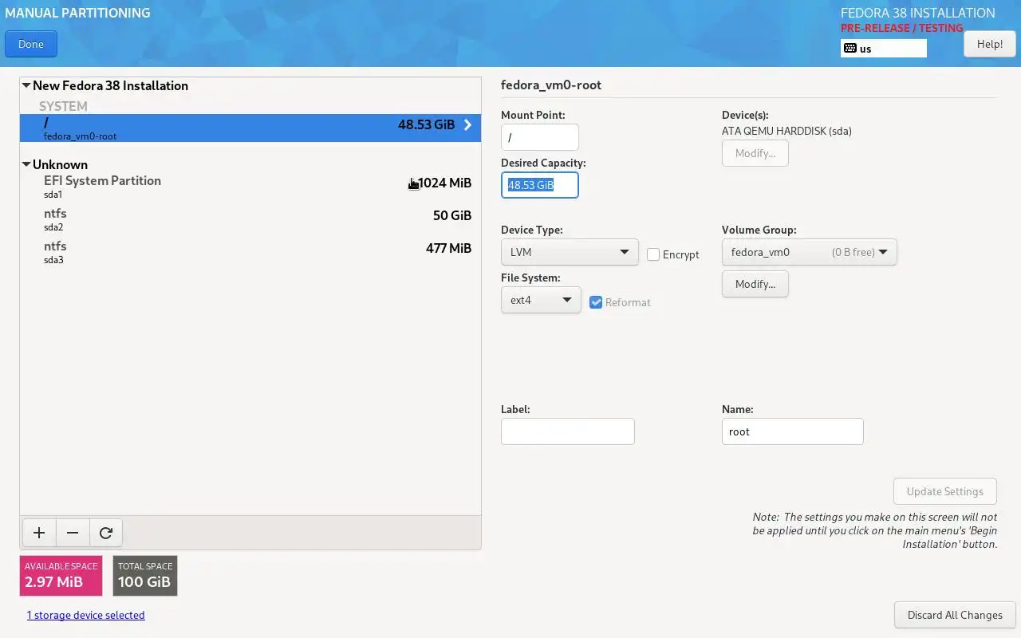This screenshot has height=638, width=1021.
Task: Click the chevron arrow on the root partition row
Action: point(468,125)
